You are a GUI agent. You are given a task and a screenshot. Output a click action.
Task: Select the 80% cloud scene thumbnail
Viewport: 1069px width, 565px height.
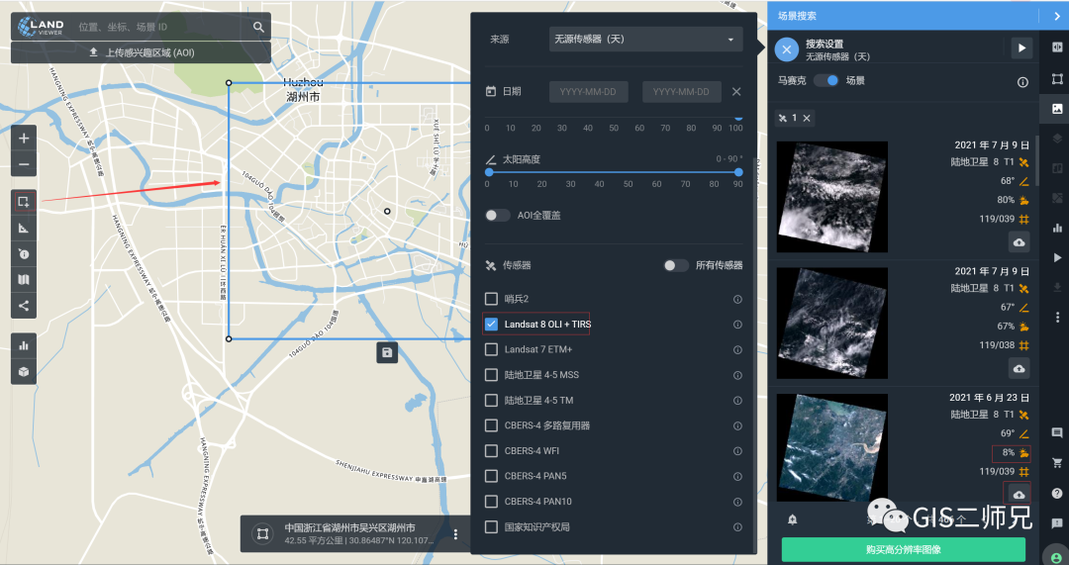(832, 197)
